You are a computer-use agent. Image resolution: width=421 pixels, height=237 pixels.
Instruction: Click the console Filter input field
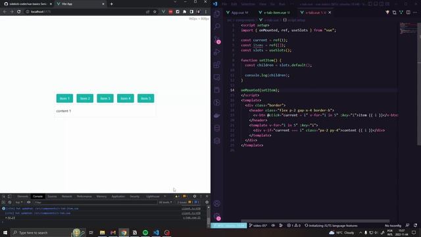coord(95,202)
